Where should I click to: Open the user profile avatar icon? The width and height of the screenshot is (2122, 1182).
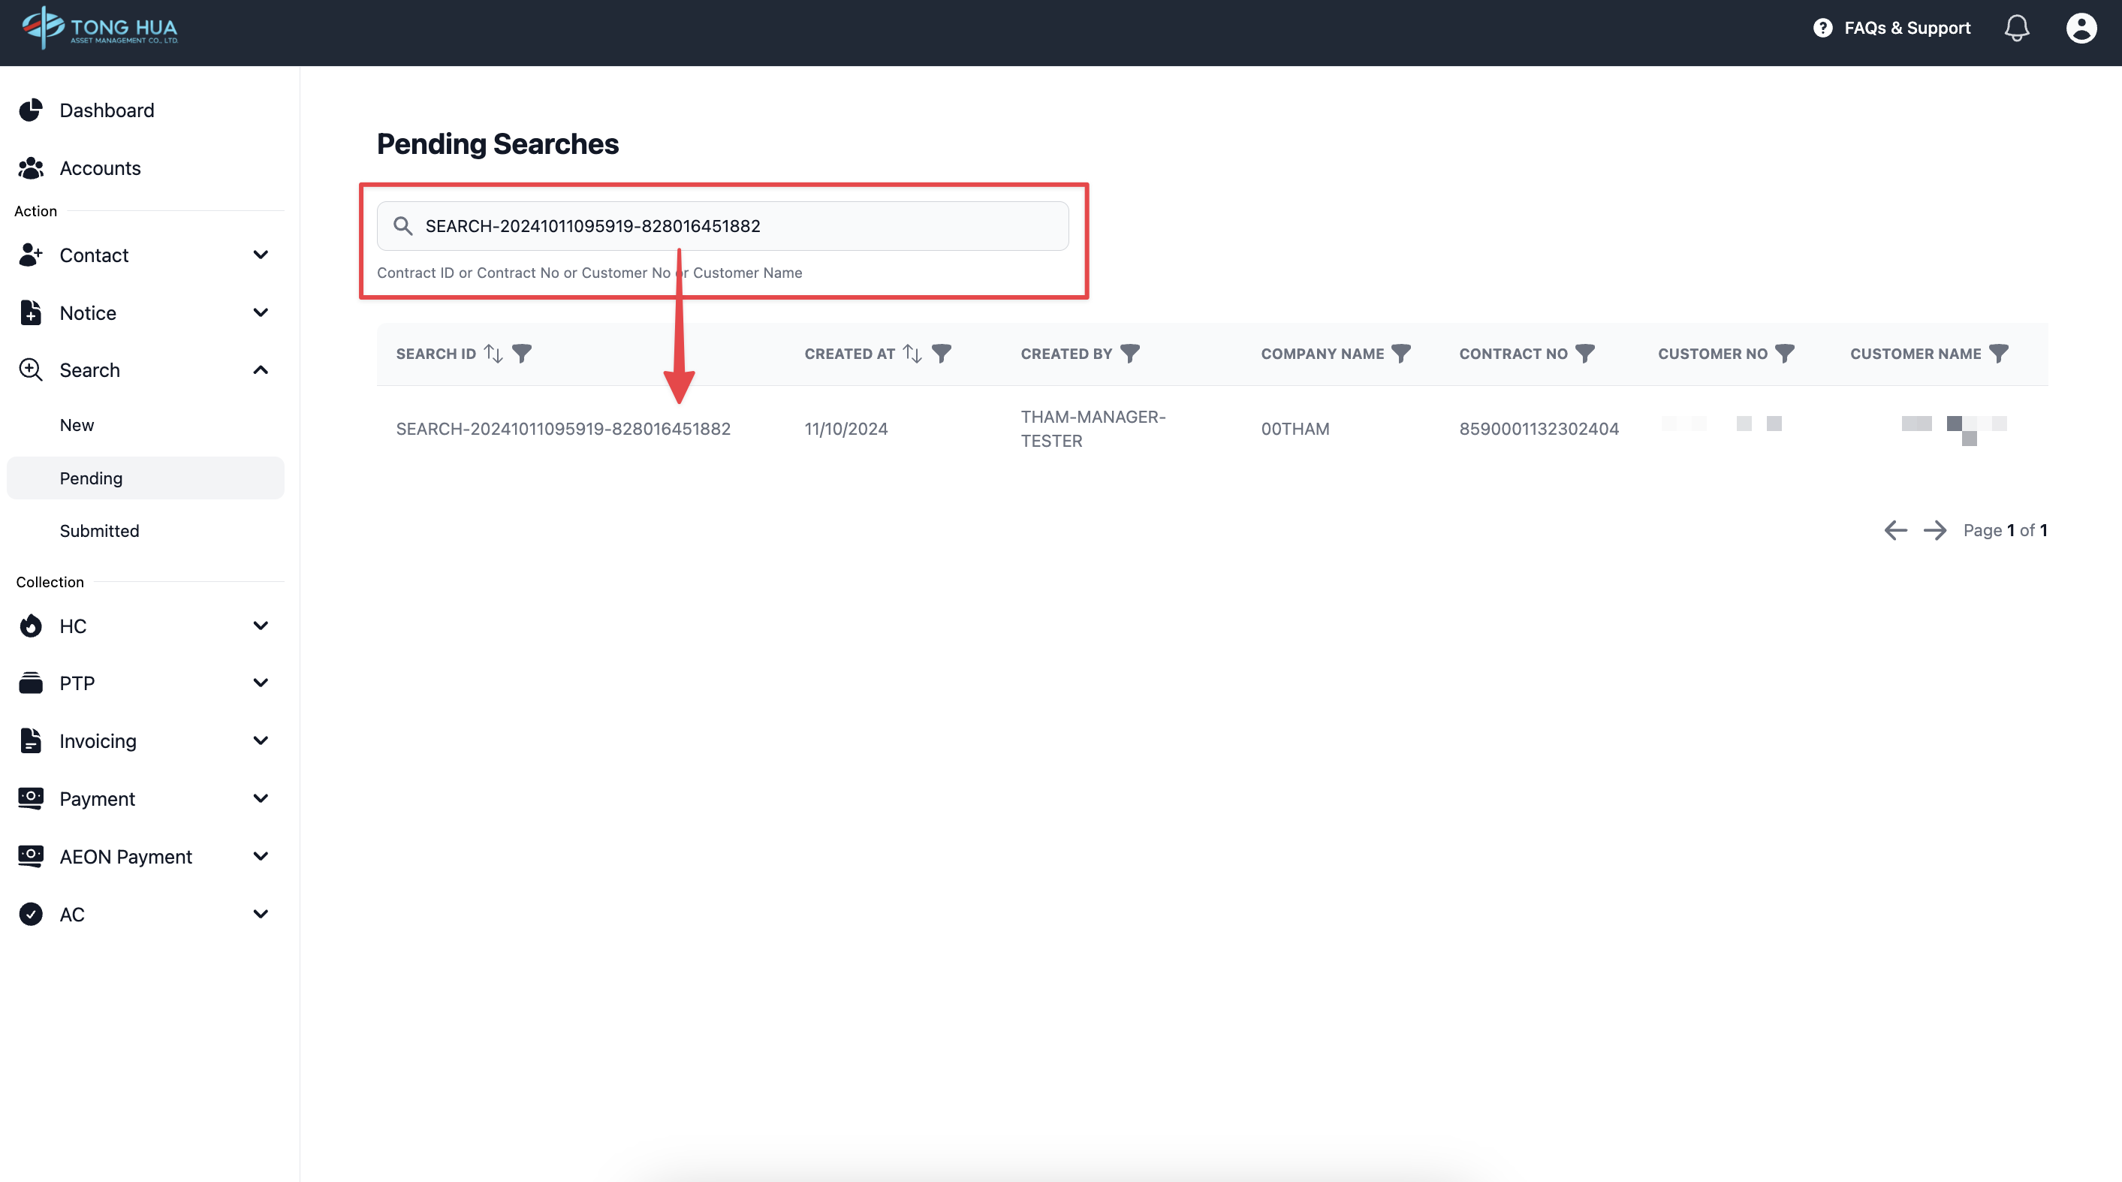pos(2081,29)
